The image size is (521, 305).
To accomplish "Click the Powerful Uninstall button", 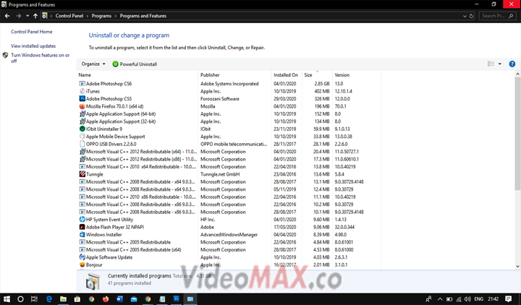I will [x=135, y=64].
